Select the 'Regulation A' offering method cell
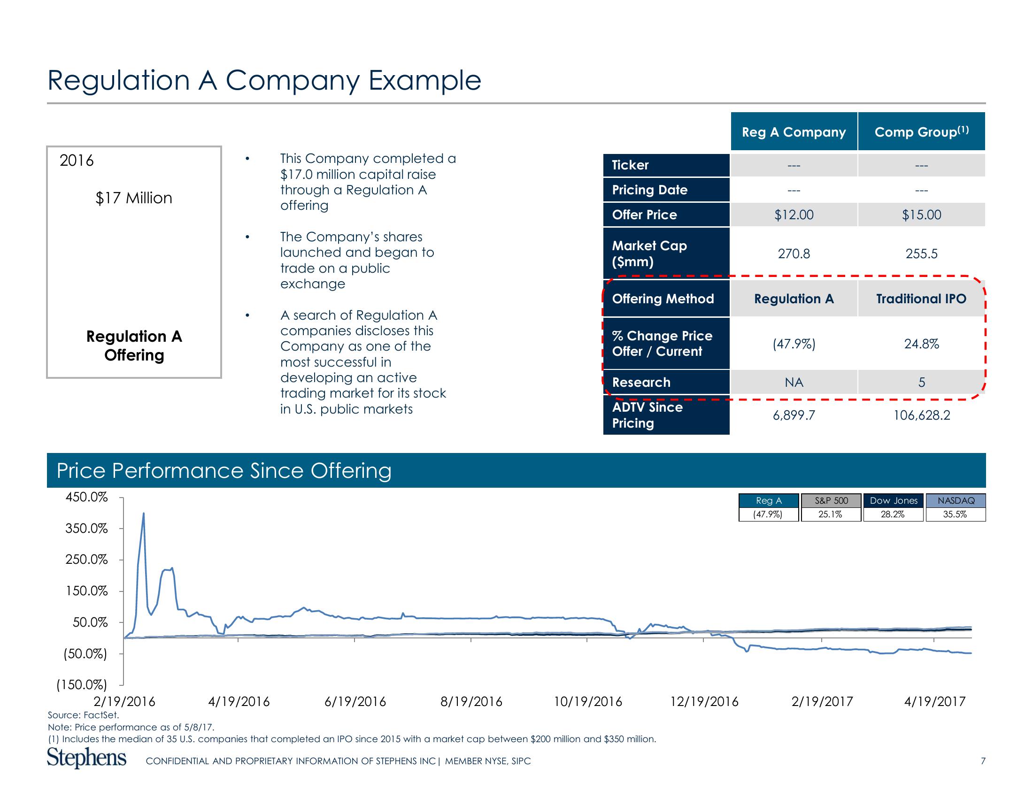This screenshot has width=1033, height=798. [794, 299]
